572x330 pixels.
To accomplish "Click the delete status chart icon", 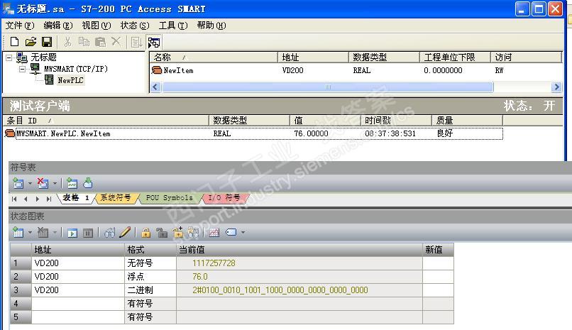I will (43, 232).
